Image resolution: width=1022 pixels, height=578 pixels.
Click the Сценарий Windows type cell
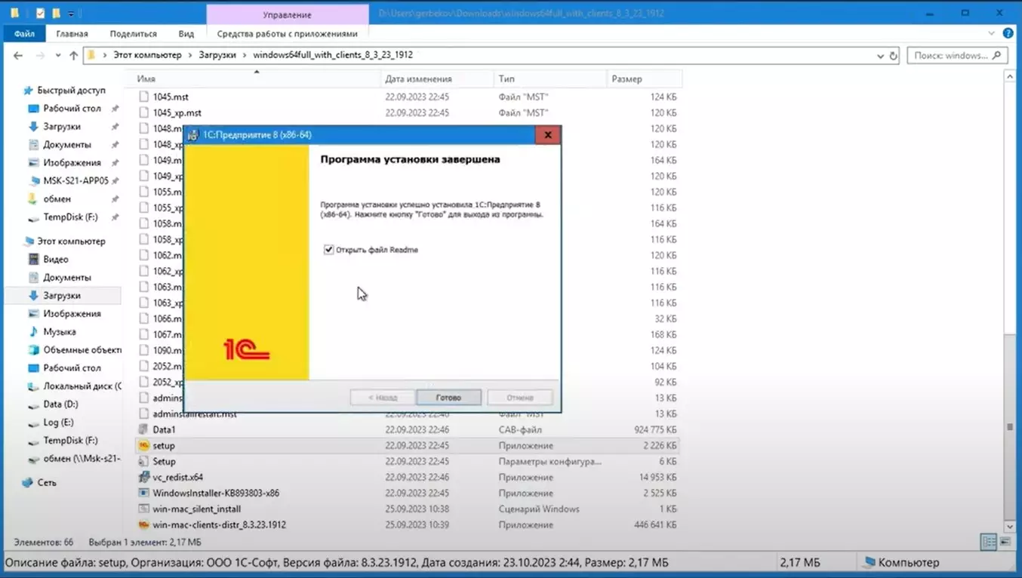click(x=539, y=509)
